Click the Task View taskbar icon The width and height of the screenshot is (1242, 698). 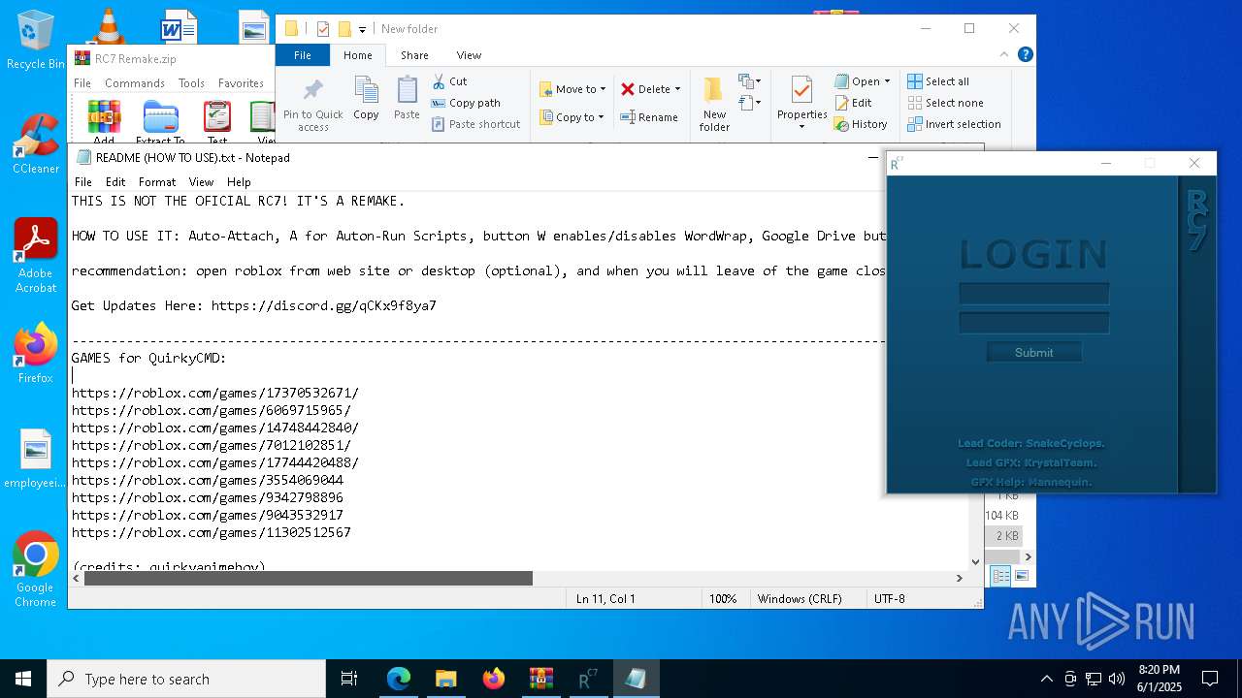[349, 679]
